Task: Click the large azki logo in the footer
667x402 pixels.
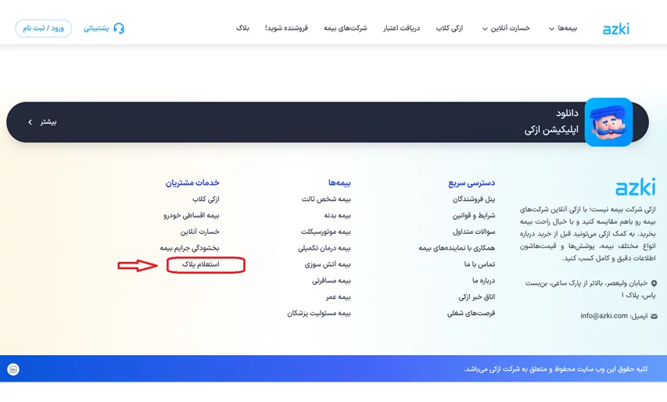Action: (x=635, y=187)
